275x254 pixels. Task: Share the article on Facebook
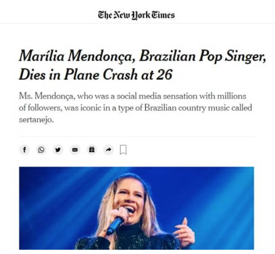pyautogui.click(x=24, y=150)
